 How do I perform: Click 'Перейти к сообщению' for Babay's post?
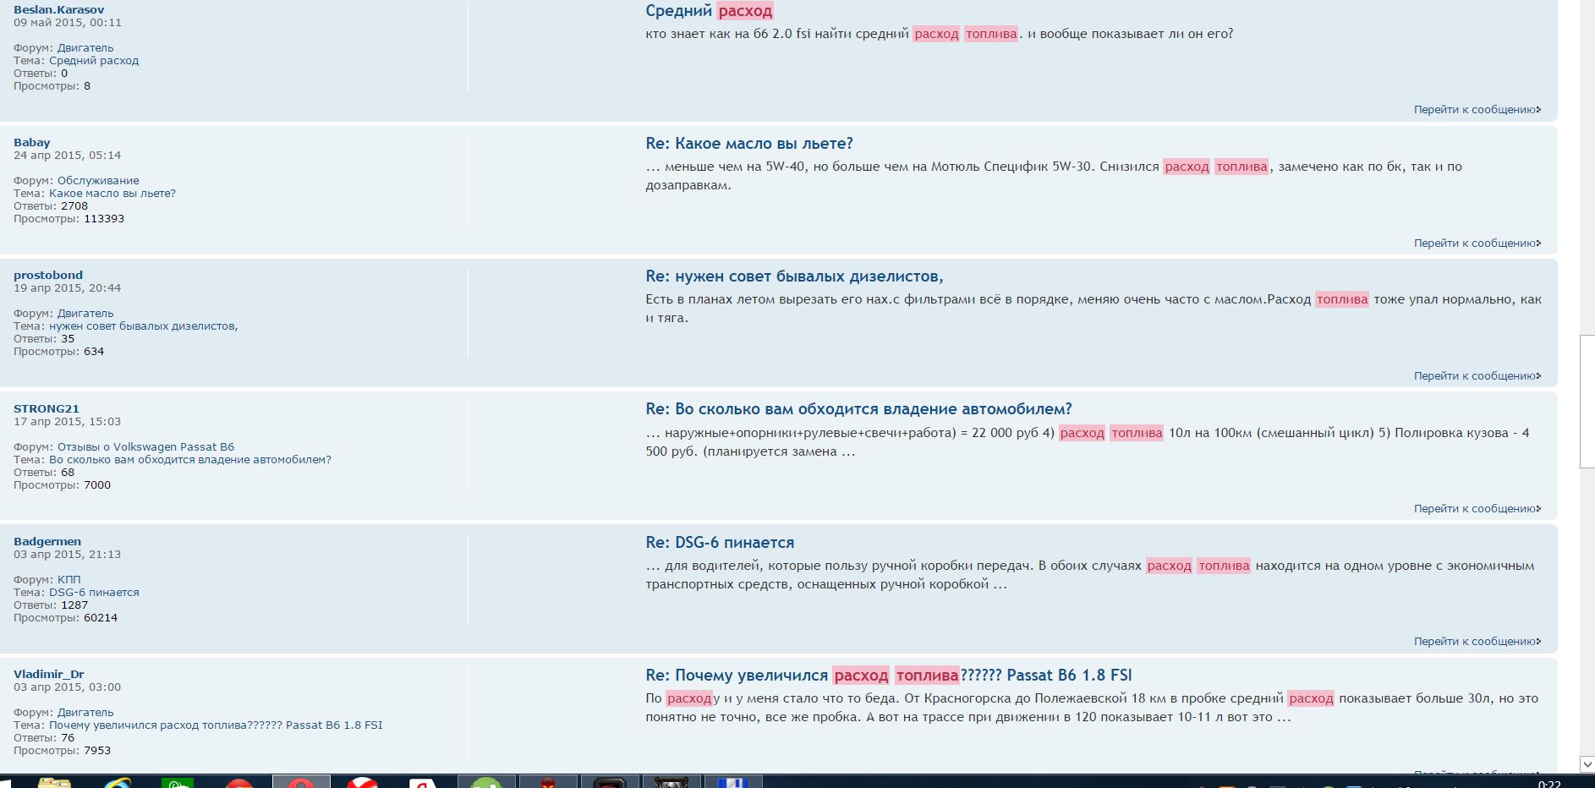pyautogui.click(x=1477, y=244)
